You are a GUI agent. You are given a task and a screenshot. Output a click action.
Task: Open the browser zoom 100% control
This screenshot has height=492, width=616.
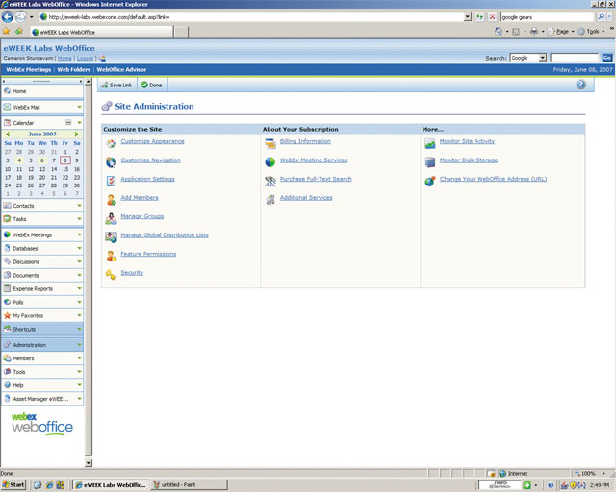[x=589, y=473]
